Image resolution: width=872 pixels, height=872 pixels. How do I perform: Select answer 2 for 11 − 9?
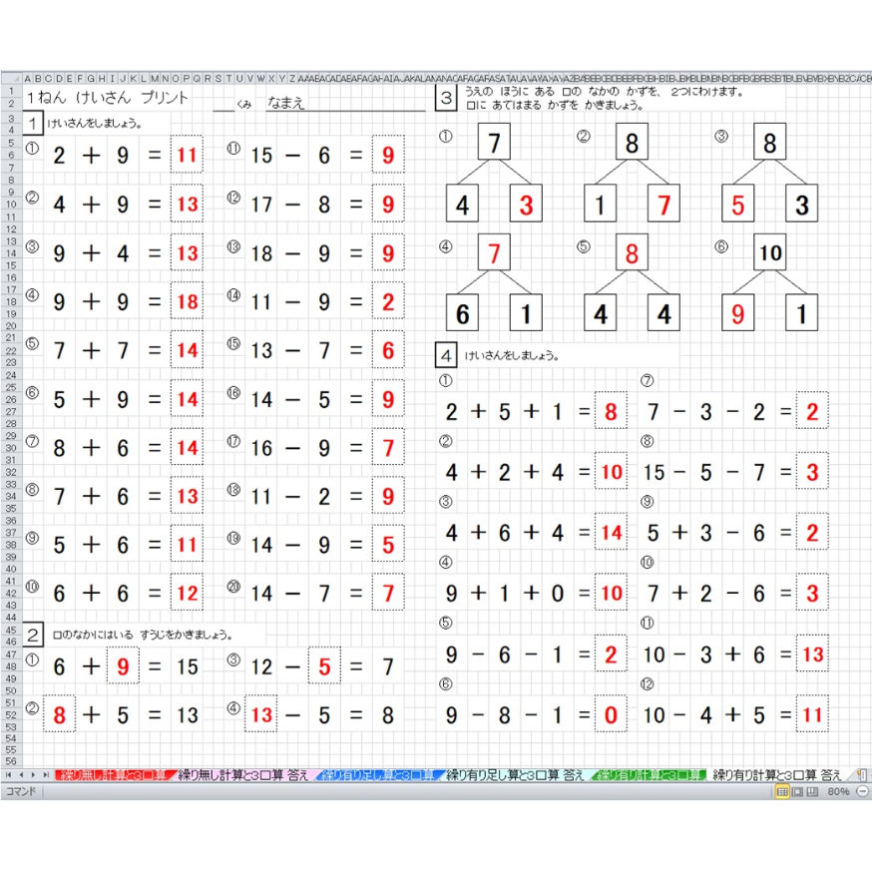388,301
